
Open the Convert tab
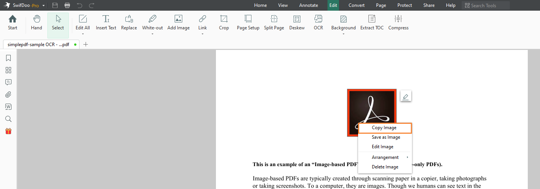357,5
